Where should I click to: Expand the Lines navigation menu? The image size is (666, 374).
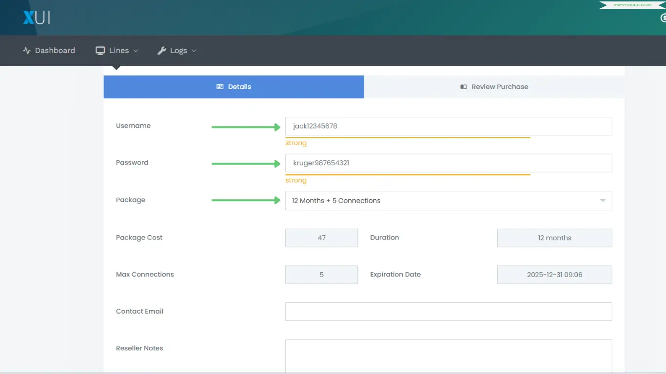(x=117, y=50)
